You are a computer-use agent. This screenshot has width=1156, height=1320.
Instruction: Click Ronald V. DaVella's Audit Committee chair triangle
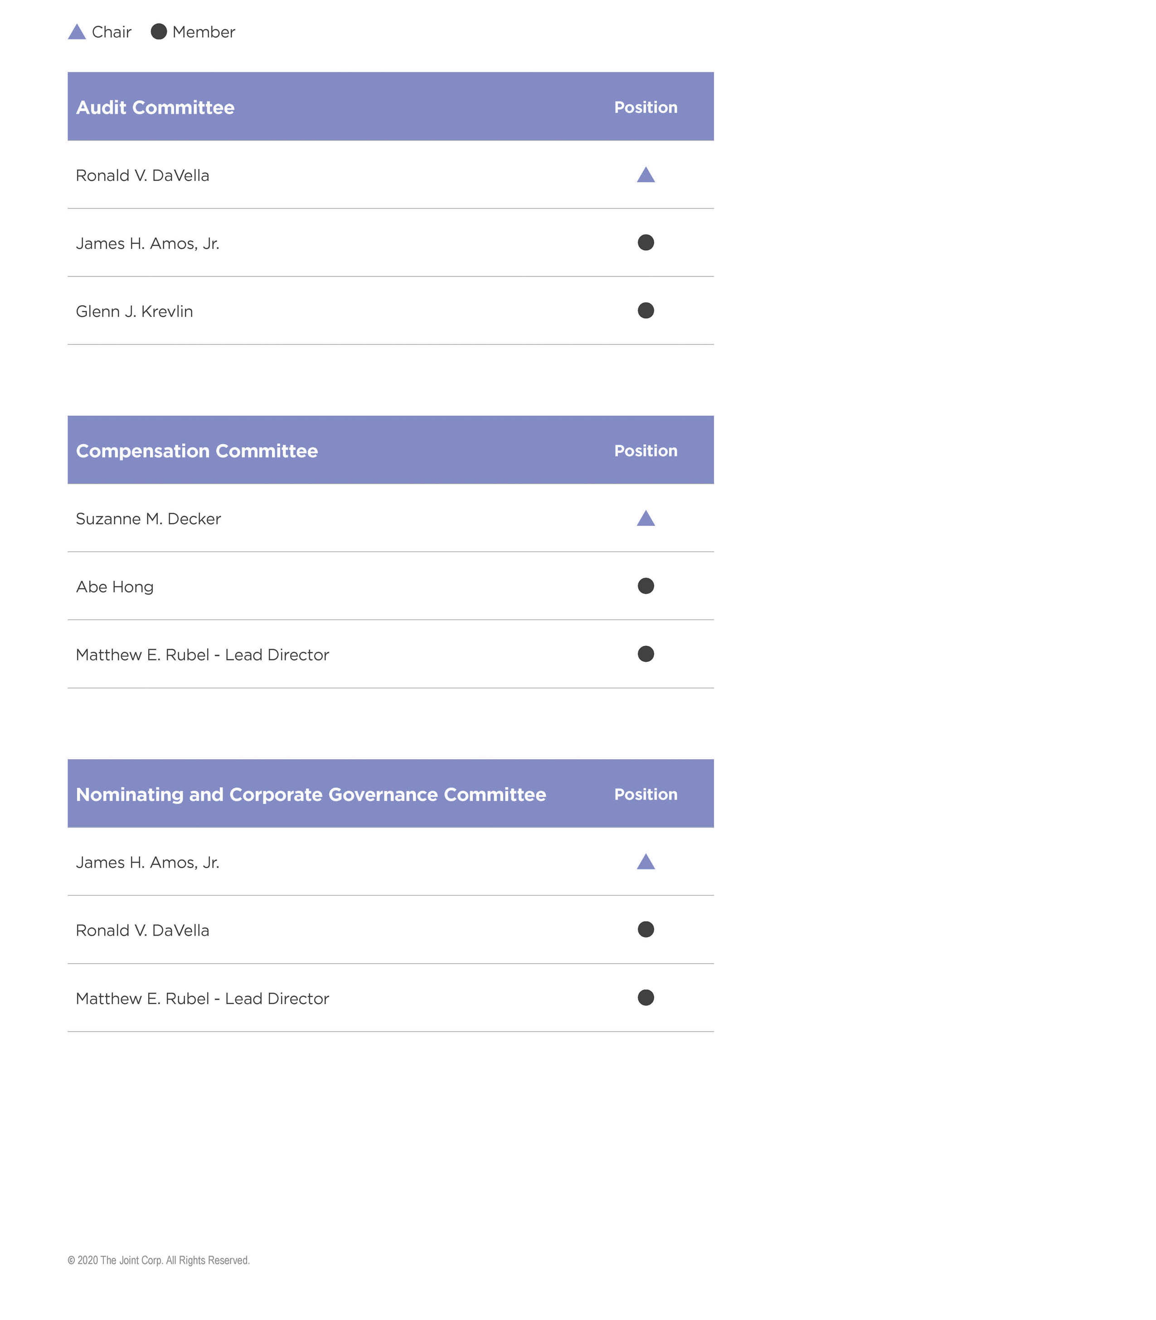(646, 175)
